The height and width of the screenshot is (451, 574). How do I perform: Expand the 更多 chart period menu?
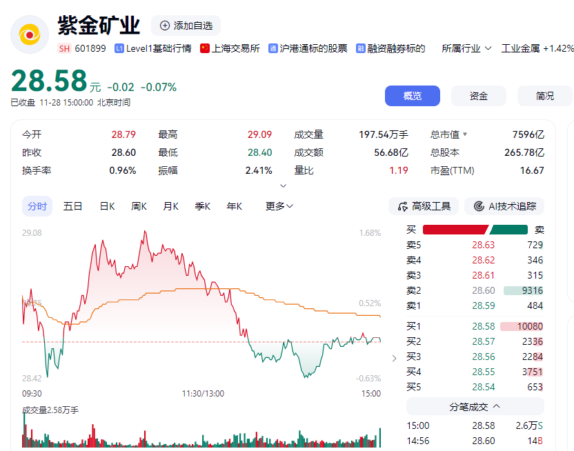(x=276, y=206)
